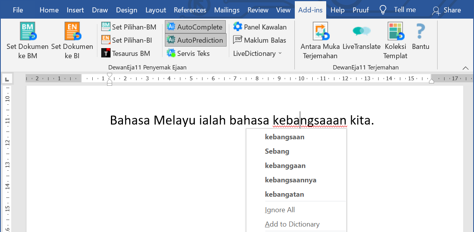The image size is (474, 232).
Task: Click Servis Teks button
Action: point(189,53)
